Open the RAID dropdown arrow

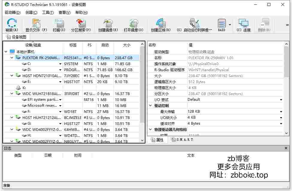click(x=230, y=25)
